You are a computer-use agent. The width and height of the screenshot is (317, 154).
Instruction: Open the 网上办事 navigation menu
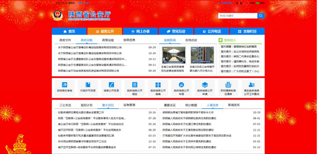tap(140, 31)
